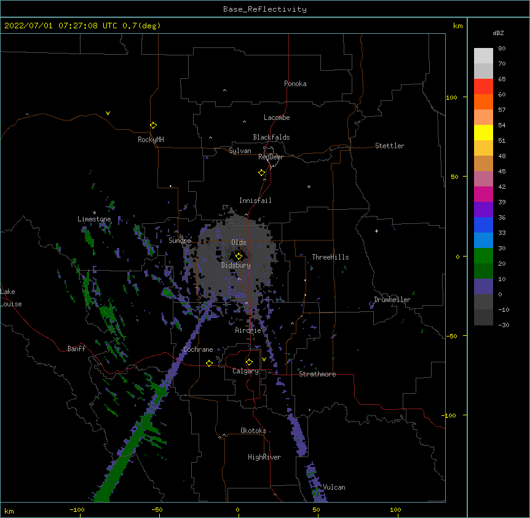Click the right axis 100 km tick label
The height and width of the screenshot is (518, 530).
(x=451, y=98)
